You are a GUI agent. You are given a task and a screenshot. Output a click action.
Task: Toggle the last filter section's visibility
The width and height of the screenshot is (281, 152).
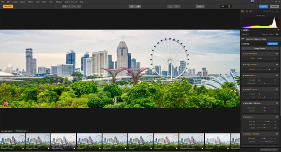coord(277,134)
